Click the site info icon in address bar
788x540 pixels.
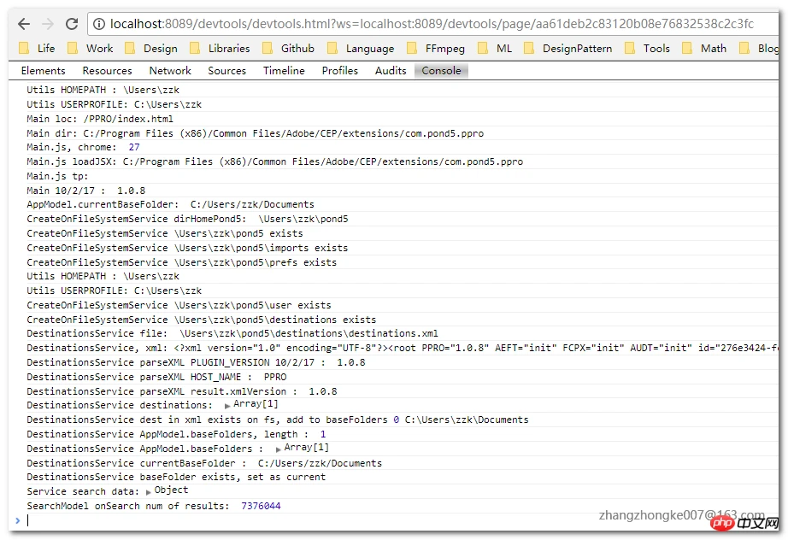click(x=99, y=24)
